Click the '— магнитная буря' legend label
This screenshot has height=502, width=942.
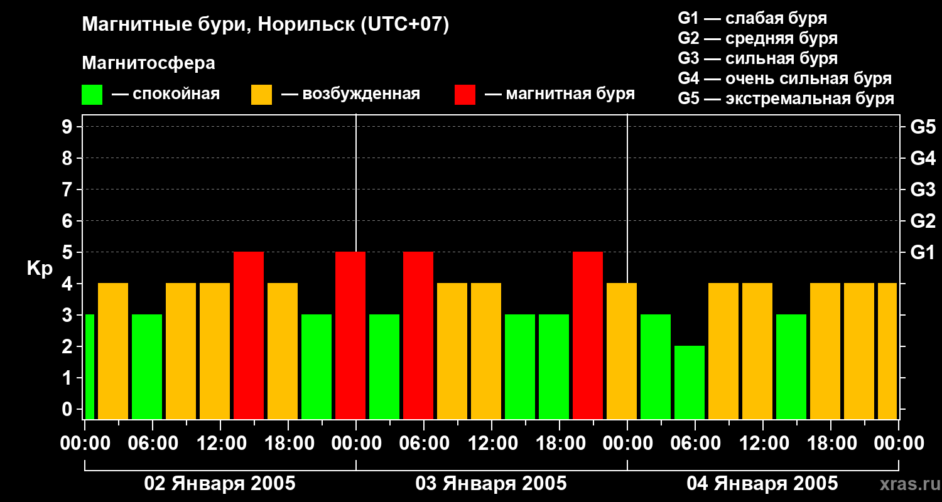[x=560, y=94]
